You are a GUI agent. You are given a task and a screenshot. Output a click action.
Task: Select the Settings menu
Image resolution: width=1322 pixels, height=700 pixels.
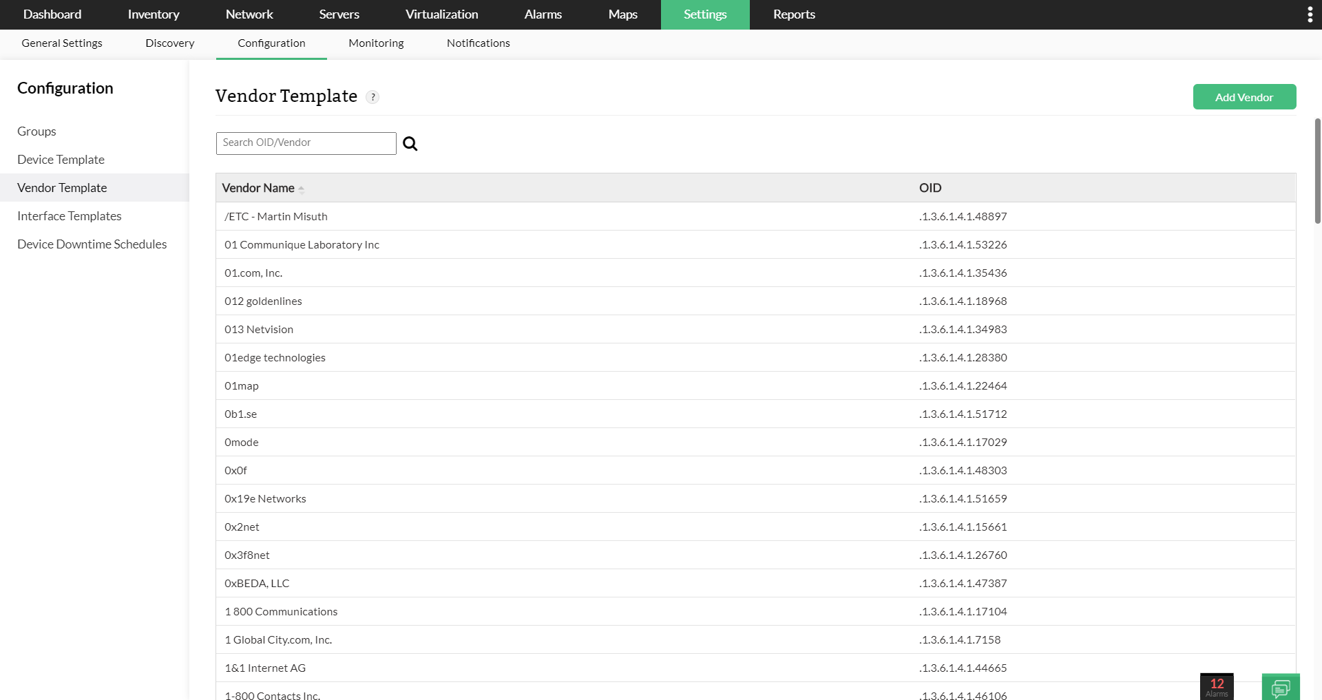click(705, 14)
